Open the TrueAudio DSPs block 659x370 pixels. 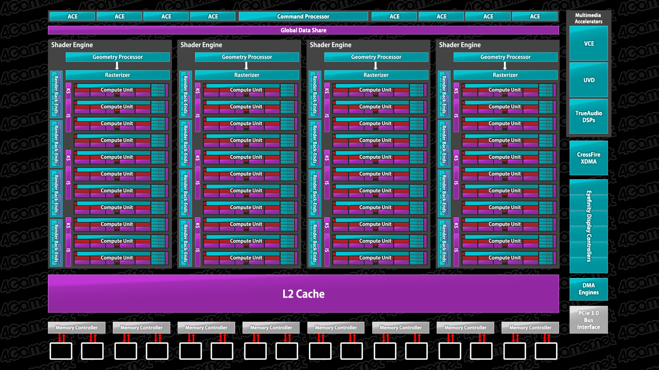pos(588,116)
